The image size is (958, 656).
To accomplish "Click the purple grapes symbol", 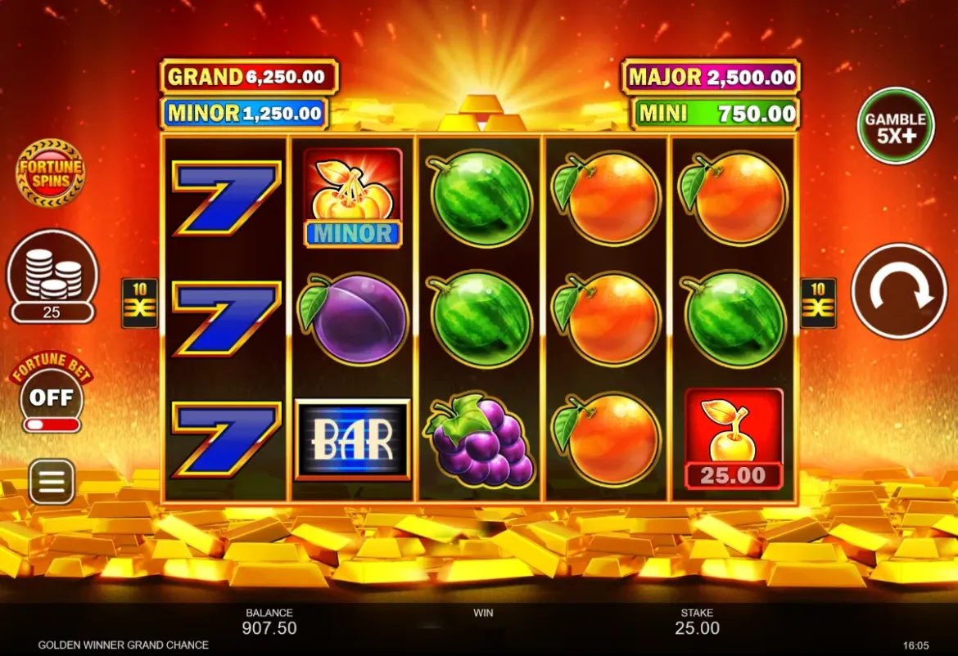I will [x=480, y=441].
